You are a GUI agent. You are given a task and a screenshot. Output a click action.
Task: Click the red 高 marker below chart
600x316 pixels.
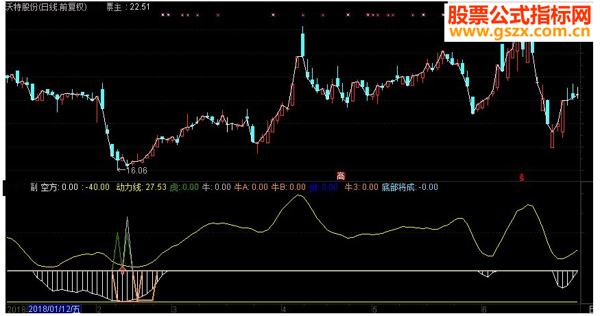[x=341, y=176]
